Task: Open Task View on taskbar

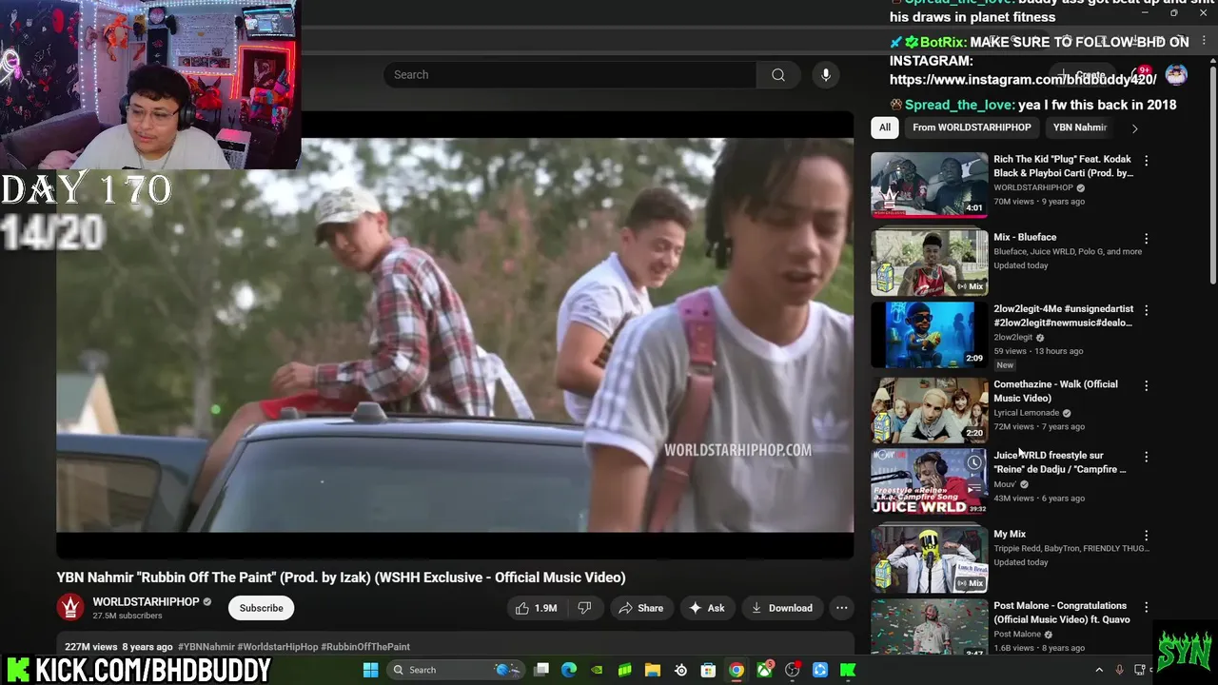Action: pos(541,670)
